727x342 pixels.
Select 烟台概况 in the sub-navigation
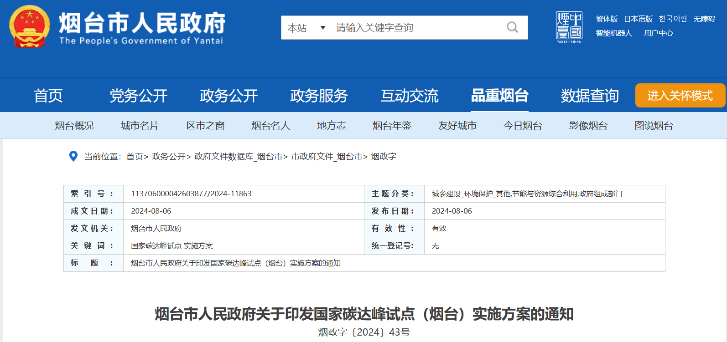click(74, 126)
